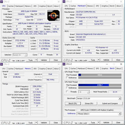
Task: Minimize the Bench CPU-Z window
Action: [107, 64]
